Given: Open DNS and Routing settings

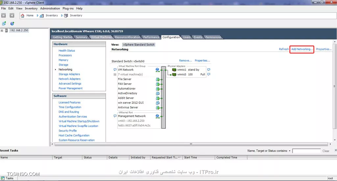Looking at the screenshot, I should [69, 112].
